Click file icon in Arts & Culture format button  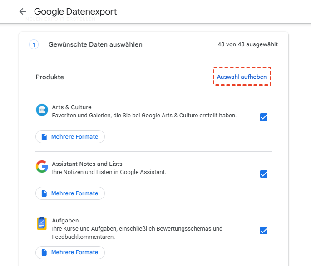coord(44,137)
